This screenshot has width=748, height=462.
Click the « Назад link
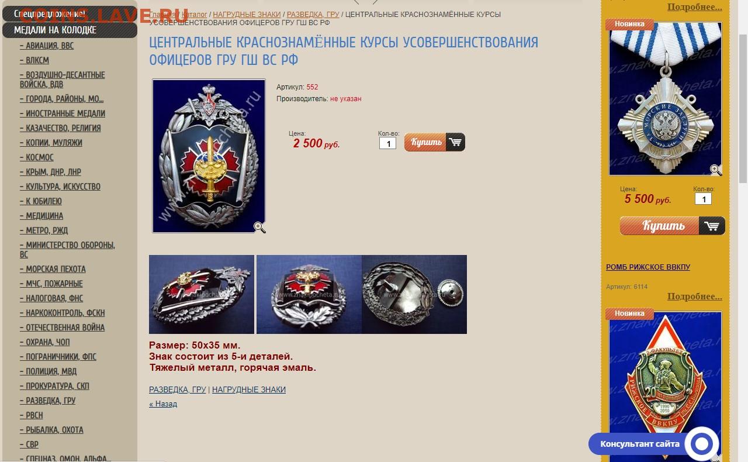[x=163, y=404]
